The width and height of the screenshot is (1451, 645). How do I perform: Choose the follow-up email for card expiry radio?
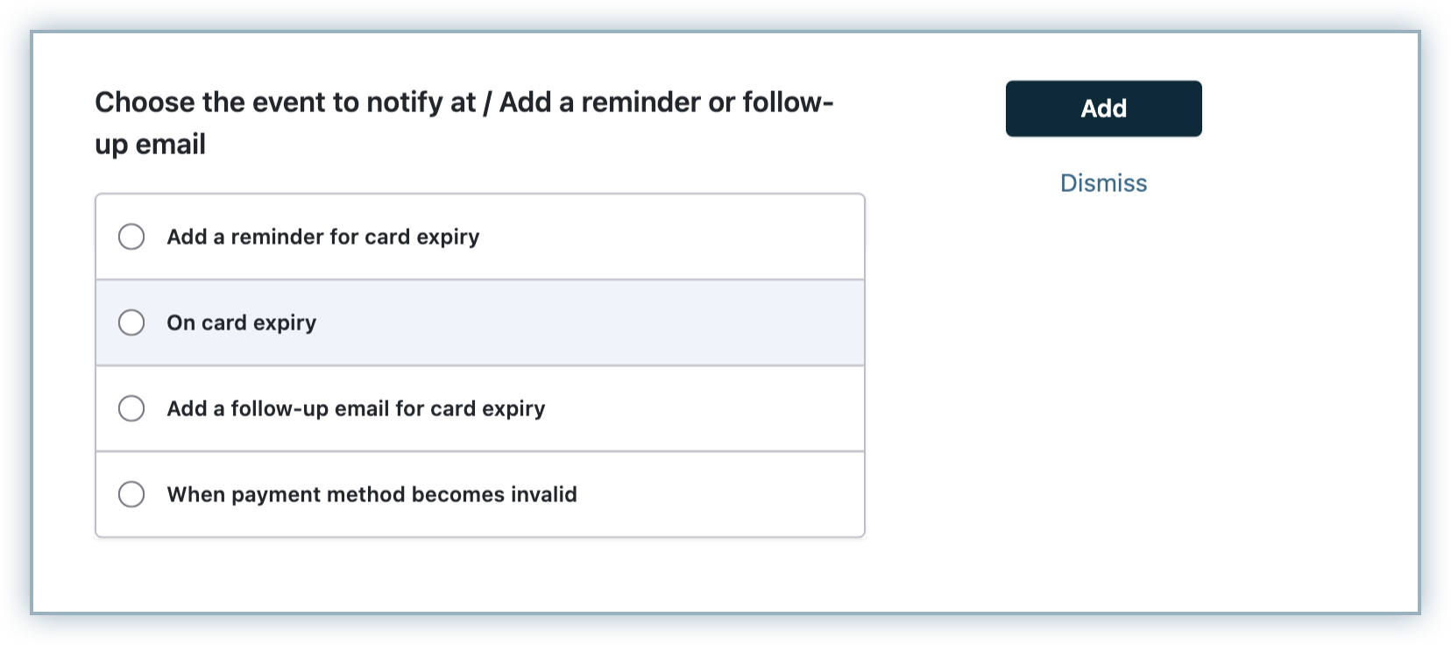pyautogui.click(x=131, y=408)
